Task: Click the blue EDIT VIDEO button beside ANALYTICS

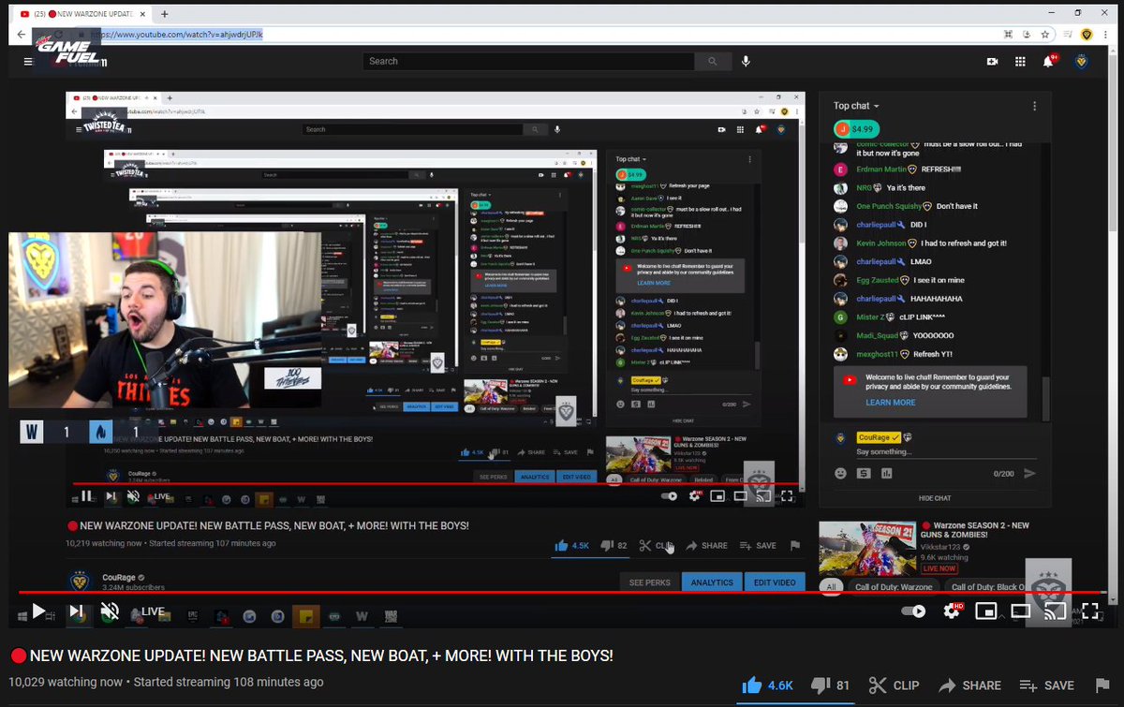Action: click(x=775, y=582)
